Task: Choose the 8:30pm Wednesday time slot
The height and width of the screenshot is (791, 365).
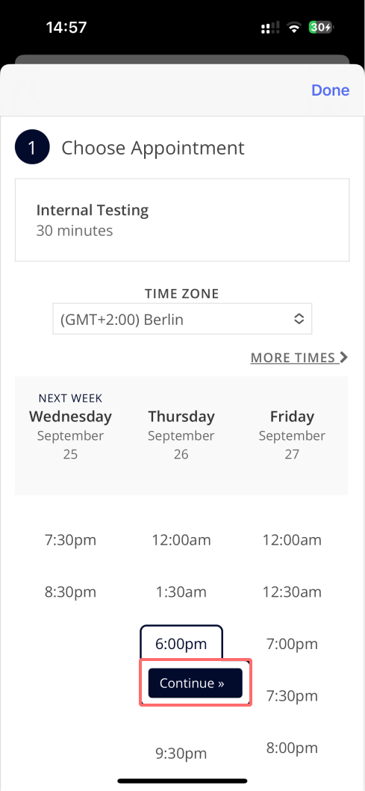Action: coord(71,592)
